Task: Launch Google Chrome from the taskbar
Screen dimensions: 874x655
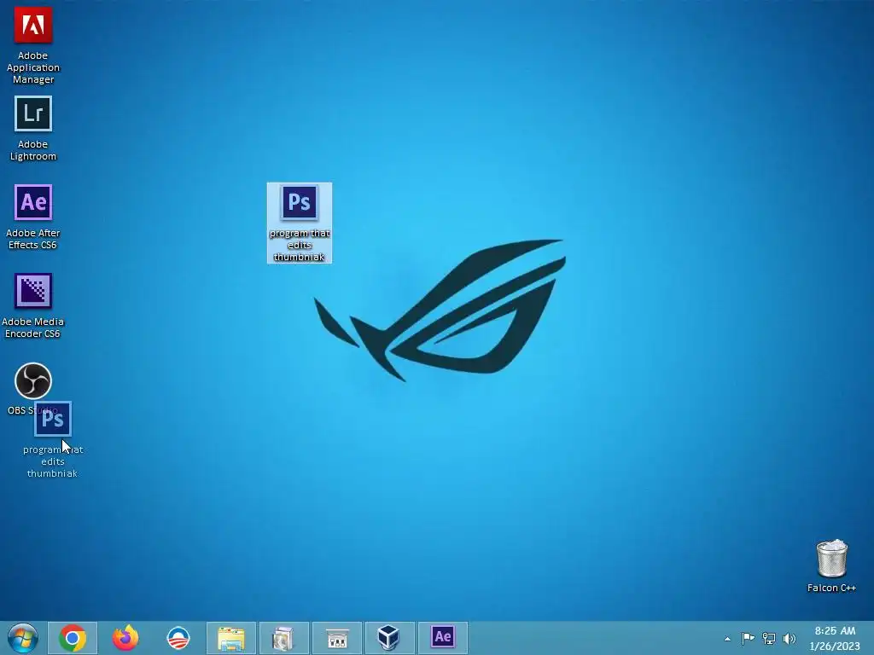Action: (73, 638)
